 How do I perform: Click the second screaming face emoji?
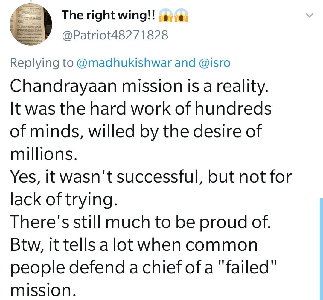(182, 16)
